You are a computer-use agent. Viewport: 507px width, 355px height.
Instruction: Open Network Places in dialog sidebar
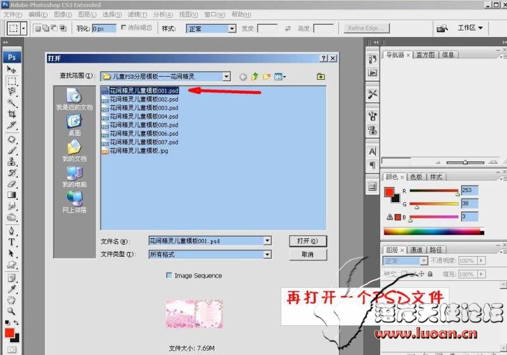coord(74,202)
